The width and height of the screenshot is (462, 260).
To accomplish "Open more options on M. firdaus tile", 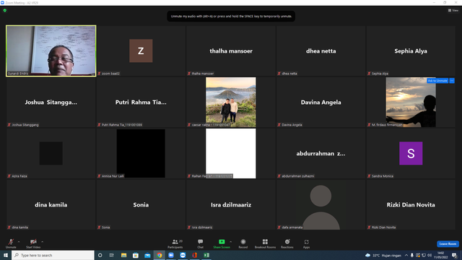I will coord(452,80).
